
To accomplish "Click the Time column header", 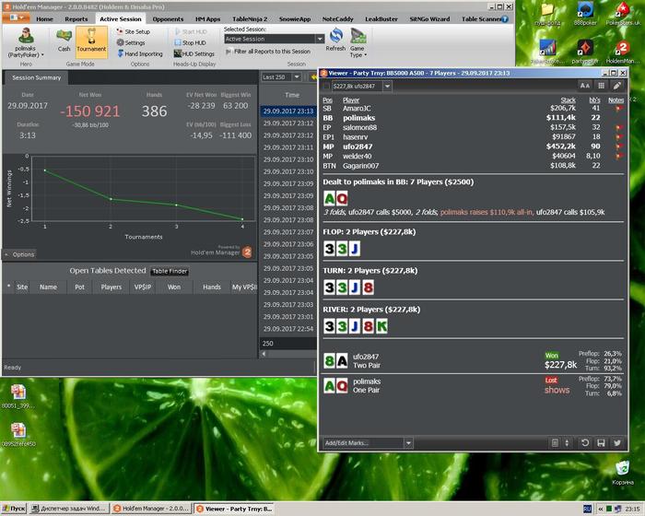I will pyautogui.click(x=292, y=95).
